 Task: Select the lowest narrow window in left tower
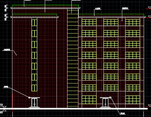point(34,88)
